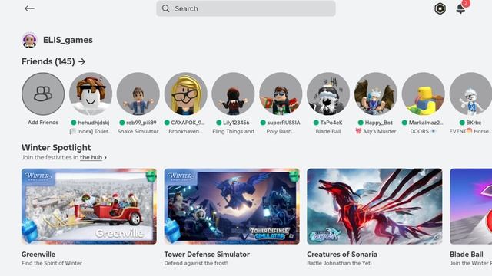Open hehudhjdskj friend avatar
Image resolution: width=492 pixels, height=276 pixels.
[91, 94]
